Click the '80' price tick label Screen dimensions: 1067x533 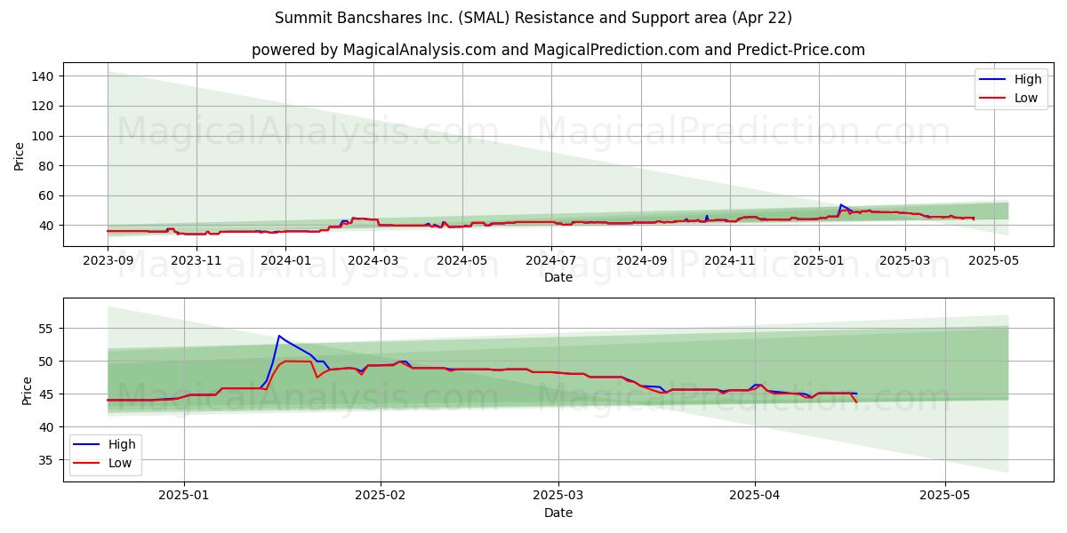click(48, 165)
